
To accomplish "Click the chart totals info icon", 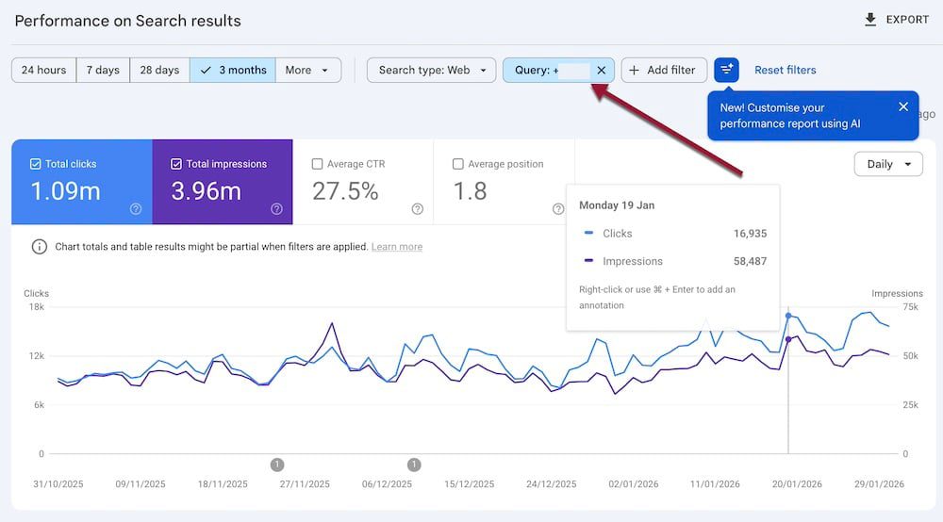I will tap(40, 247).
